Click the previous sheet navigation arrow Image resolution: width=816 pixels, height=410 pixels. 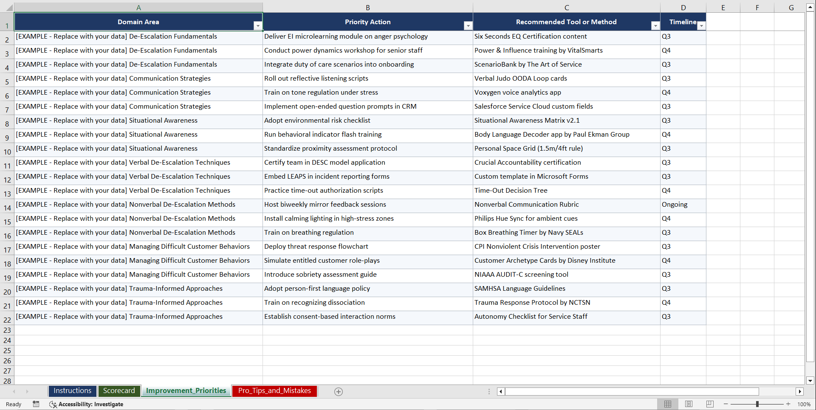click(14, 391)
